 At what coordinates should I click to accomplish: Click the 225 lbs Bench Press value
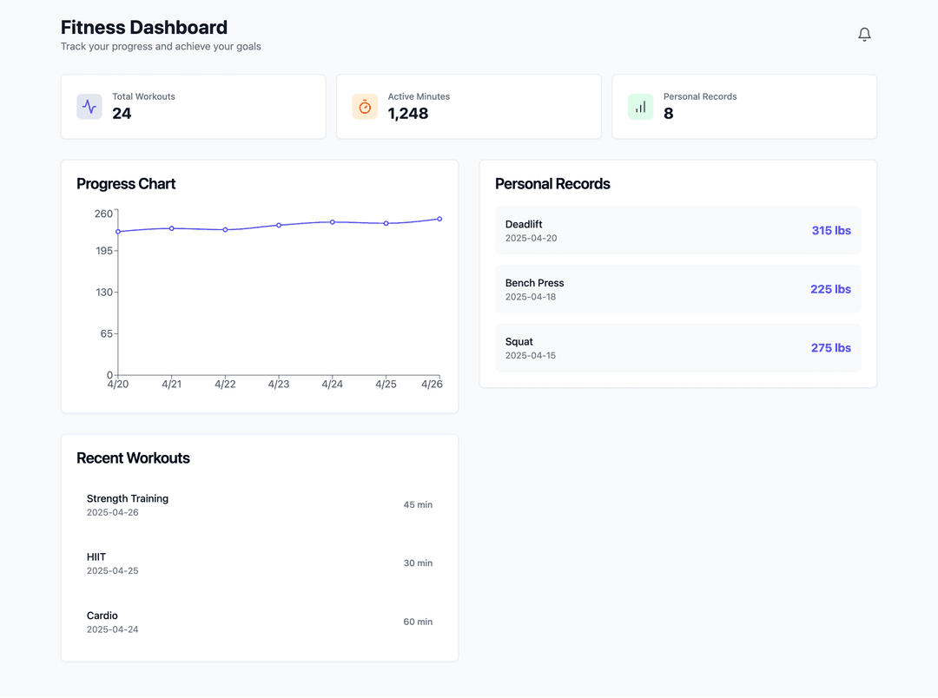(x=830, y=289)
